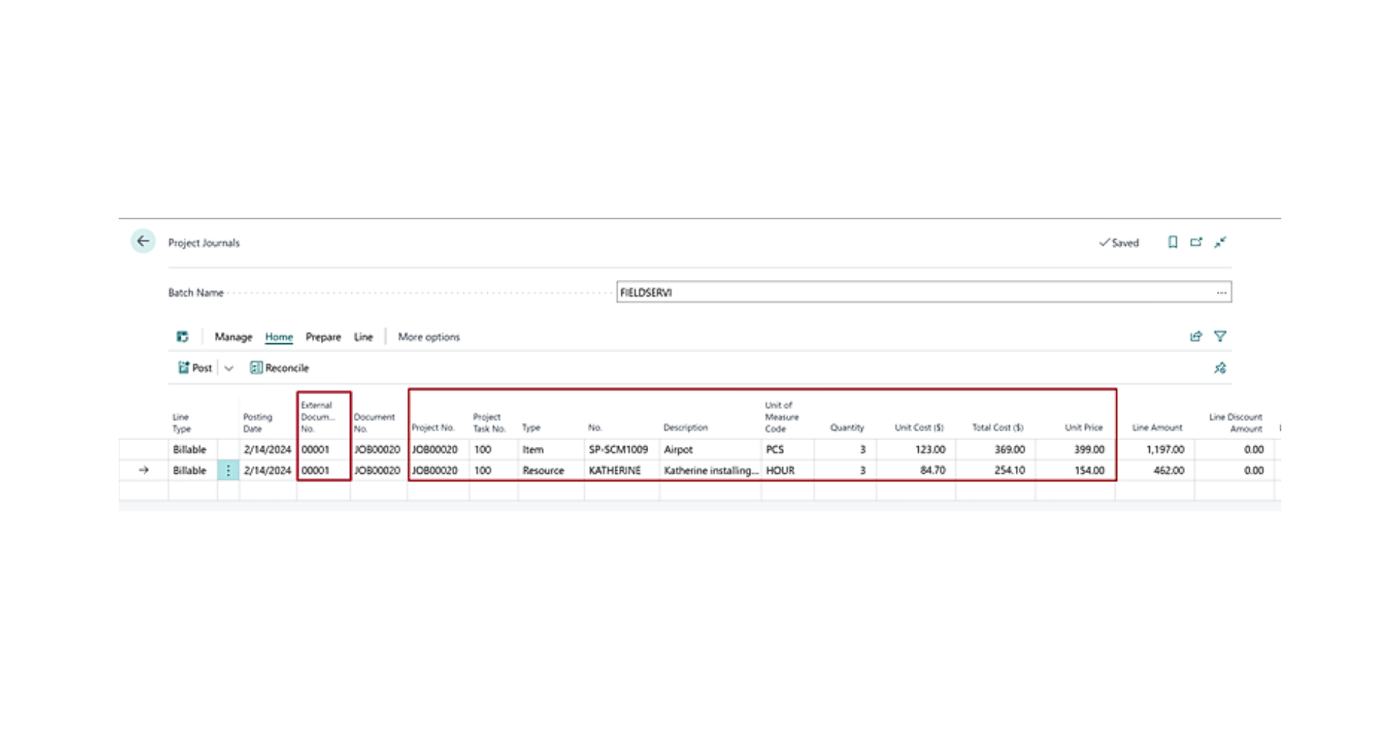This screenshot has width=1400, height=729.
Task: Open the Manage menu
Action: (233, 337)
